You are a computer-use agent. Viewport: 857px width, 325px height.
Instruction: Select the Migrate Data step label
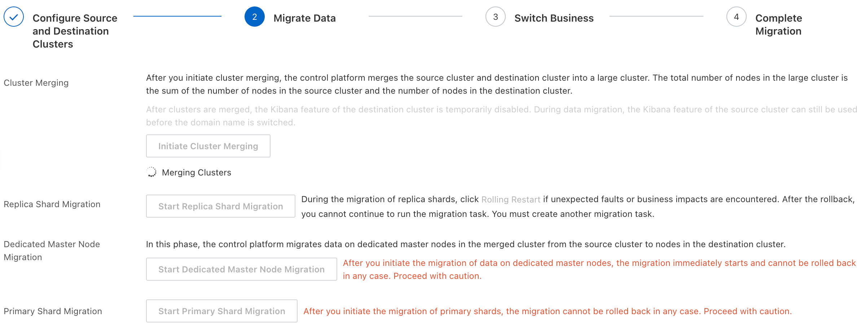[304, 18]
